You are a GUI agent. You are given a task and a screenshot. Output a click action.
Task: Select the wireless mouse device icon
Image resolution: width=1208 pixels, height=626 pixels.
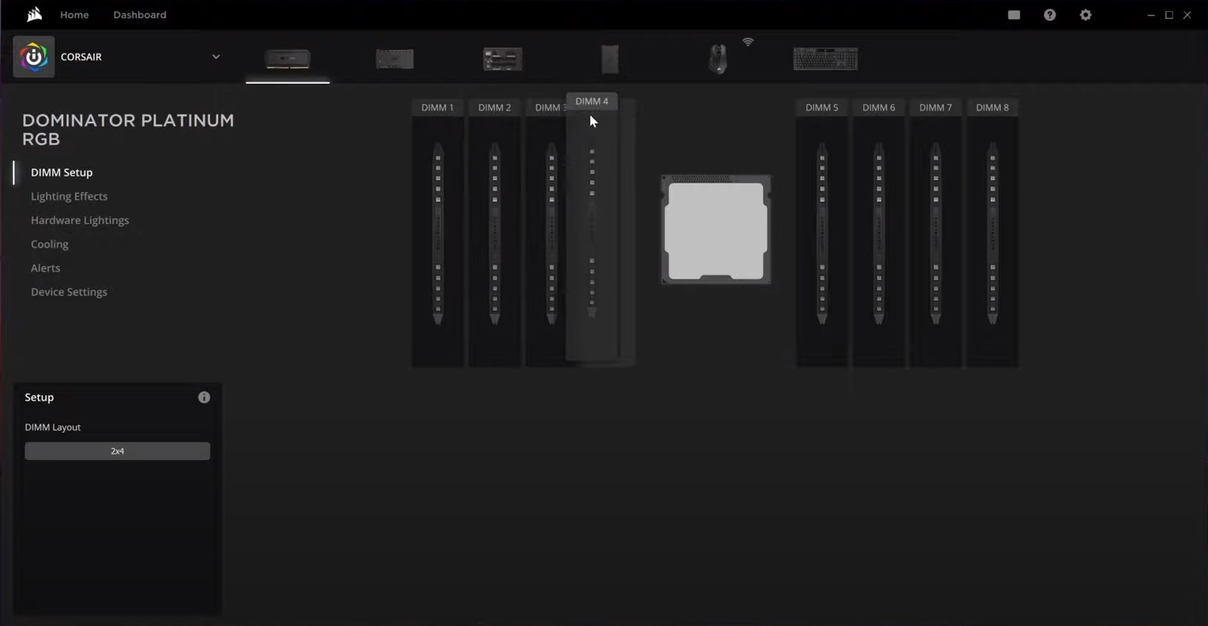[716, 58]
